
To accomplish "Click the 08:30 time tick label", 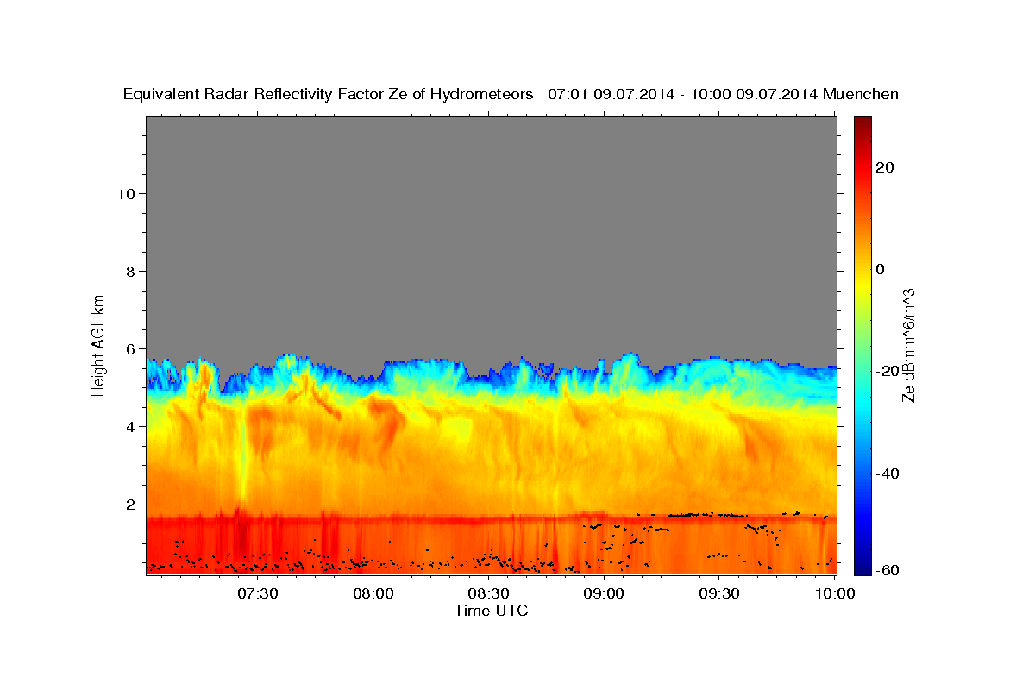I will point(488,594).
